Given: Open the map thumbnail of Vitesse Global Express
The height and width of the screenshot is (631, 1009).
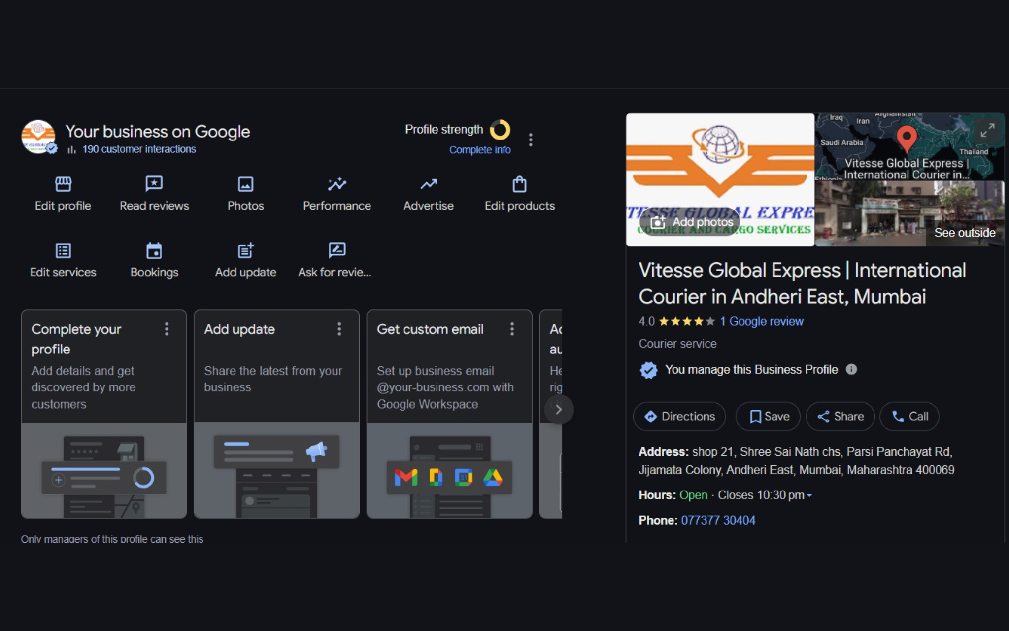Looking at the screenshot, I should [909, 146].
